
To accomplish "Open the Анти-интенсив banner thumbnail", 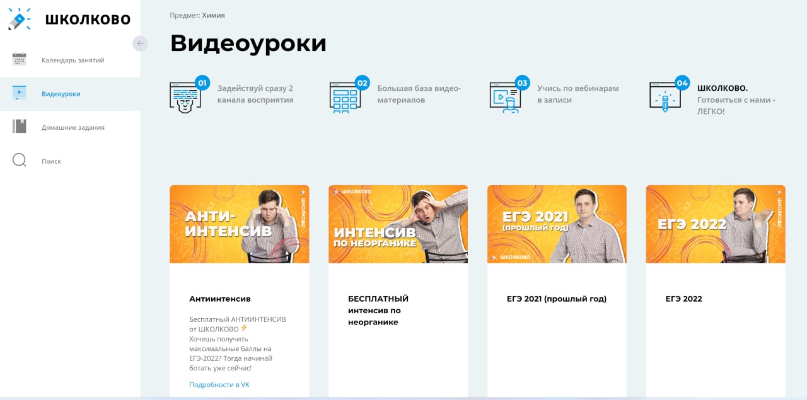I will [x=240, y=224].
